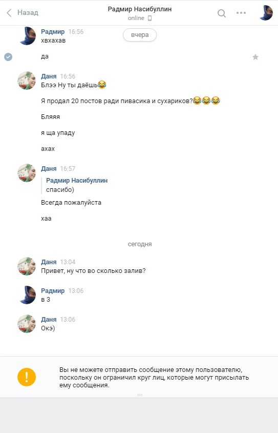Screen dimensions: 278x433
Task: Click Даня's avatar next to 'Окэ)' message
Action: [x=27, y=324]
